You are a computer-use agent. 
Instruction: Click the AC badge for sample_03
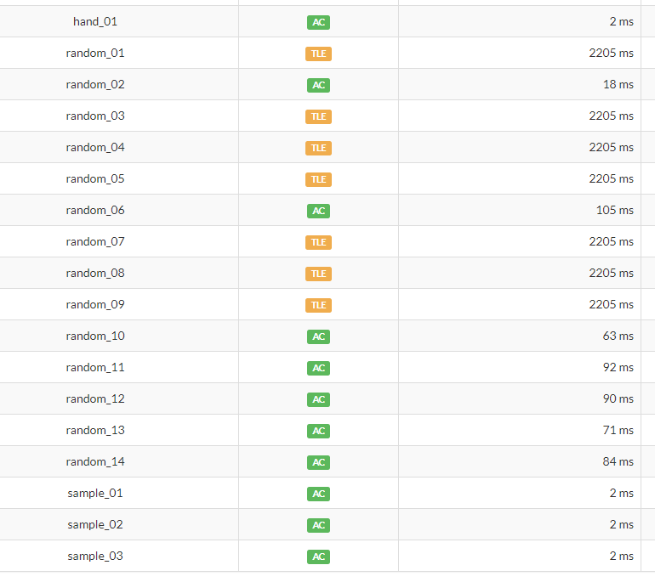click(318, 557)
